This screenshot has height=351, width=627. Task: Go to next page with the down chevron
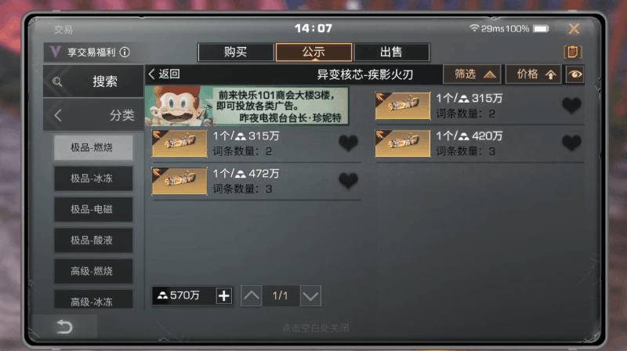(x=310, y=296)
